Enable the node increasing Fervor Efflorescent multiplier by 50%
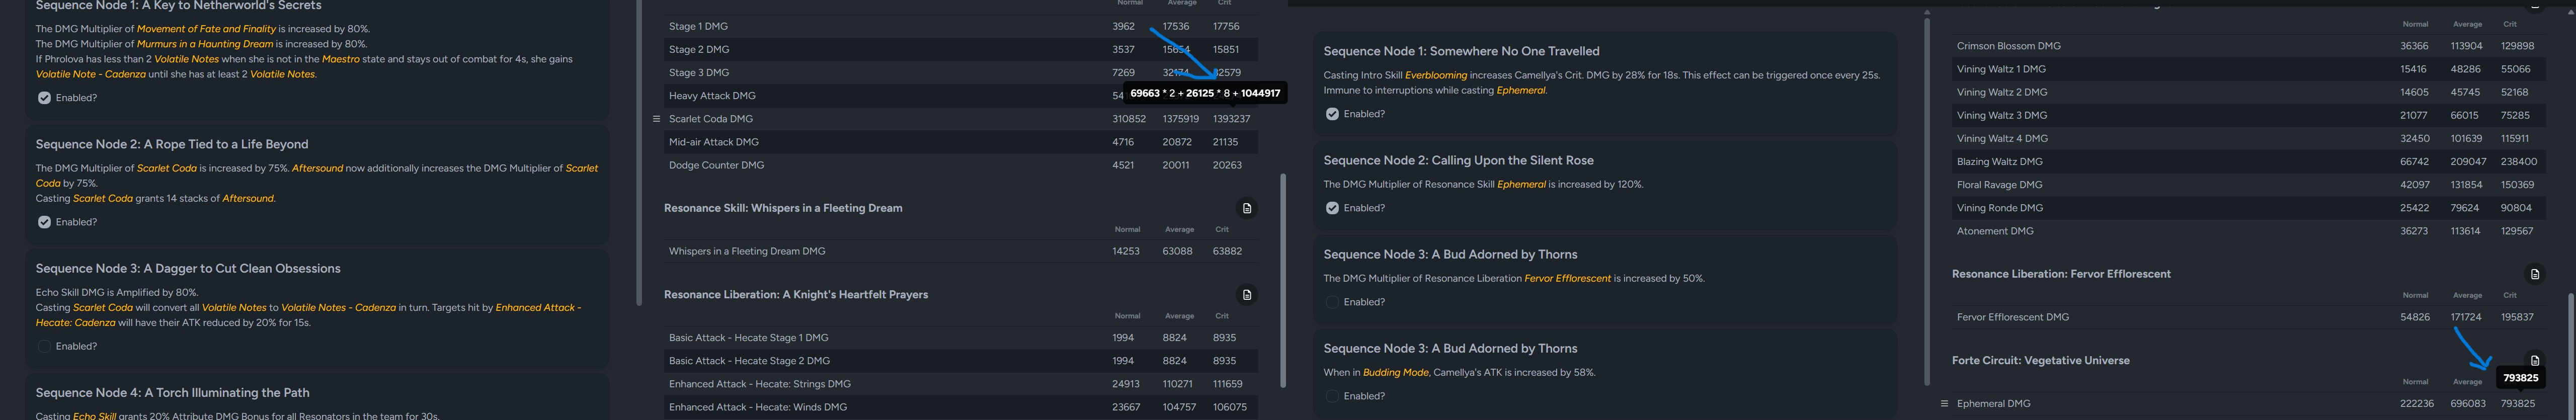Screen dimensions: 2576x420 pyautogui.click(x=1332, y=302)
